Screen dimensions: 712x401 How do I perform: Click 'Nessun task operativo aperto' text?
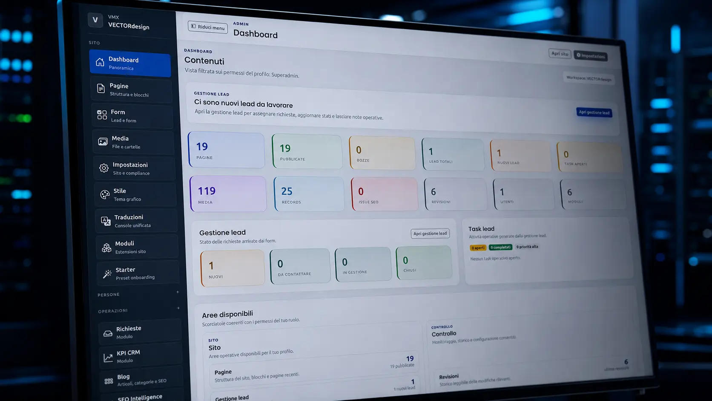[x=495, y=258]
